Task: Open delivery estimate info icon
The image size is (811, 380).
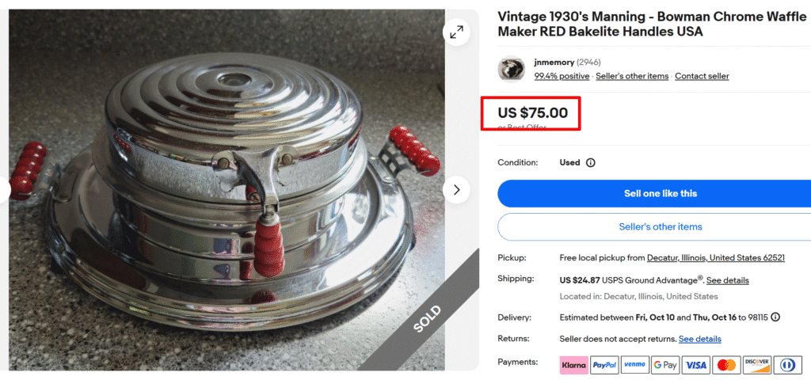Action: click(x=775, y=317)
